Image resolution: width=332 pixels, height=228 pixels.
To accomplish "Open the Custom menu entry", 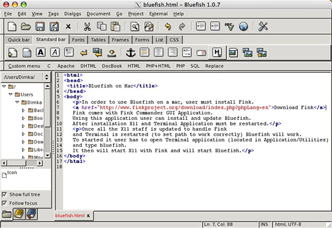I will click(24, 66).
